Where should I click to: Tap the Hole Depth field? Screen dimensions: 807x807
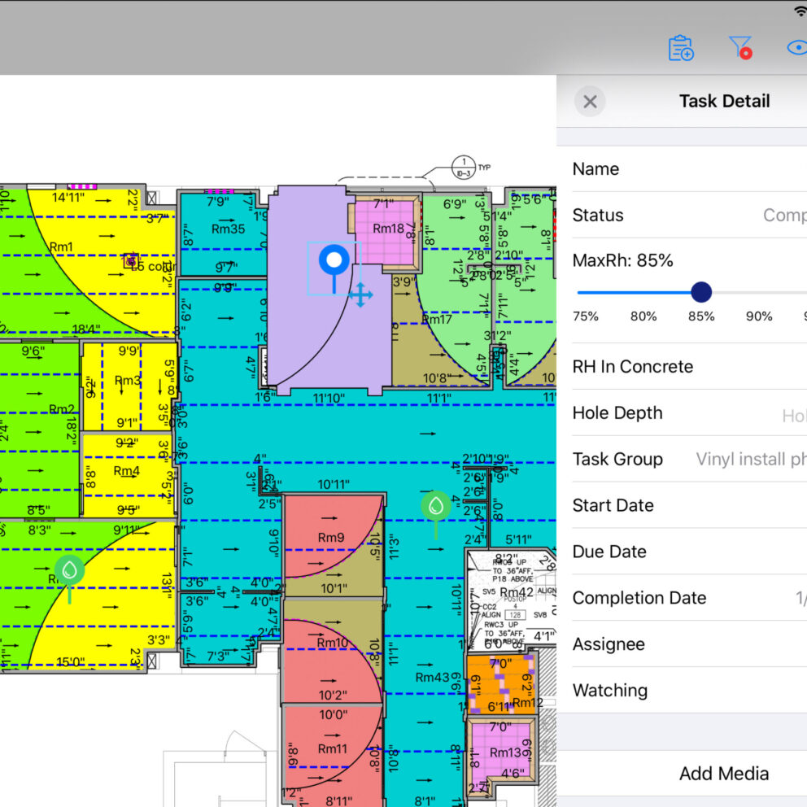683,413
